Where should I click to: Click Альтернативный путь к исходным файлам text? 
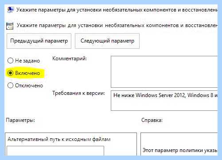[x=59, y=139]
